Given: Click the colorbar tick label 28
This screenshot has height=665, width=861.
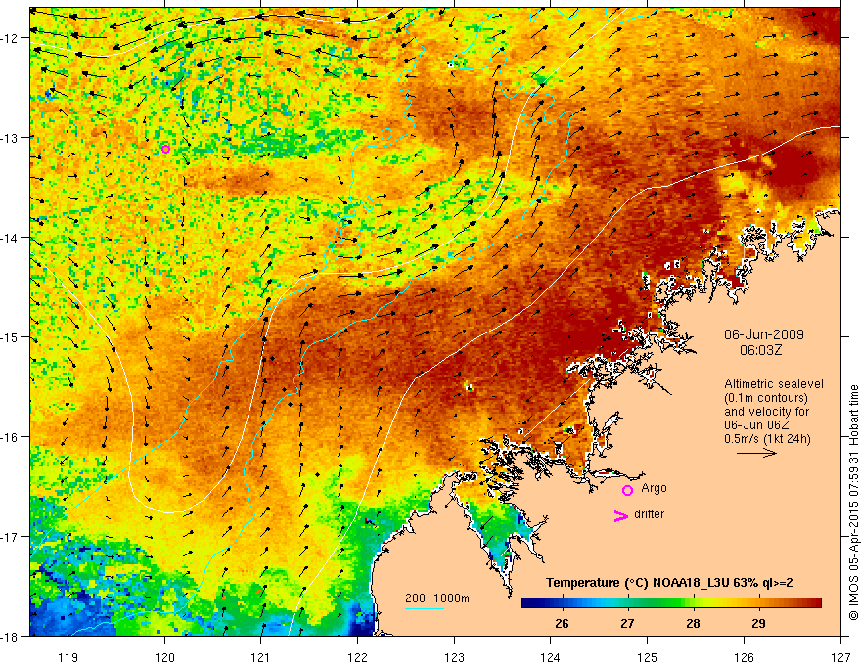Looking at the screenshot, I should pos(693,623).
